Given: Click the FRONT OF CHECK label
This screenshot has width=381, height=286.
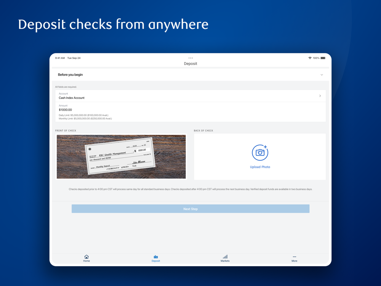Looking at the screenshot, I should pos(66,130).
